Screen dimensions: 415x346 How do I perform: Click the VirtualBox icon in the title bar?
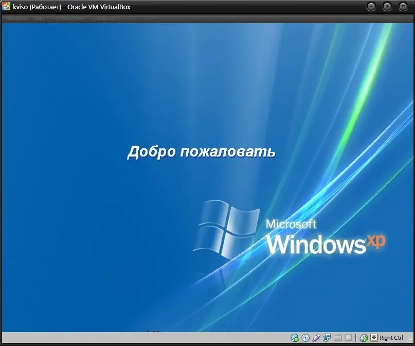pos(6,7)
